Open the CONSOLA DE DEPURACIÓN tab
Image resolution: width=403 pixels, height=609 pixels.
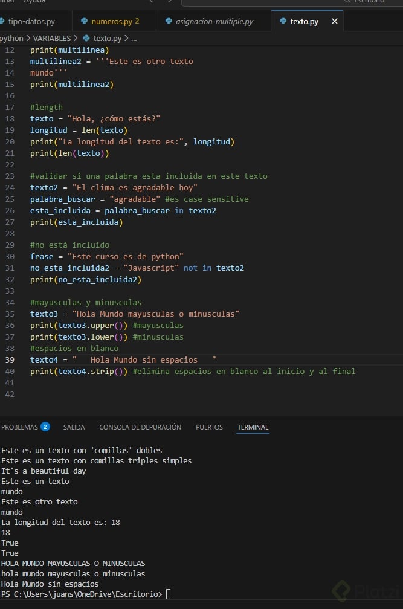[x=140, y=427]
